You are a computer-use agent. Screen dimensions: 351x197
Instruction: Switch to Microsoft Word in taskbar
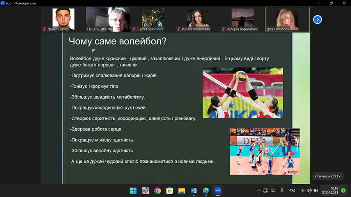pyautogui.click(x=193, y=191)
